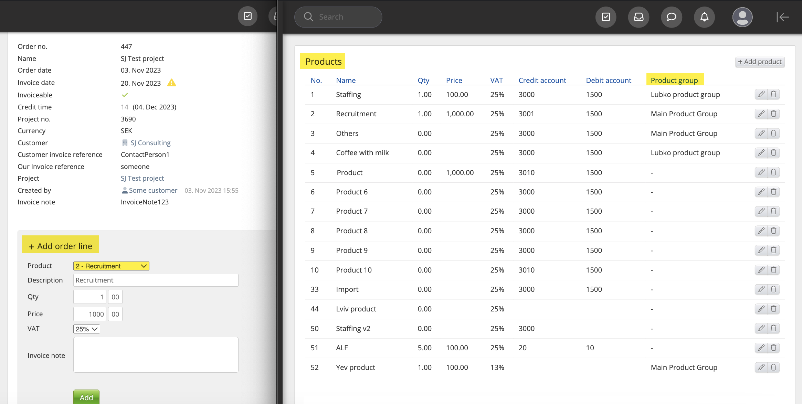Click the invoice date warning triangle
Viewport: 802px width, 404px height.
click(171, 83)
